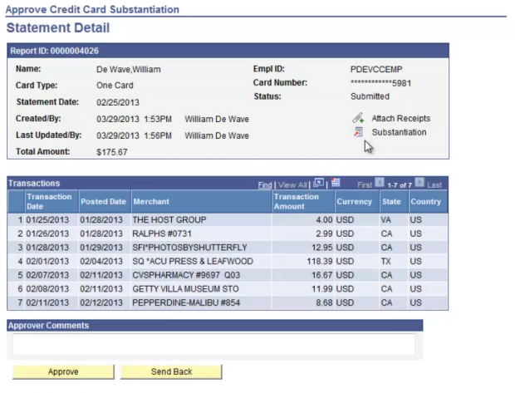This screenshot has width=515, height=393.
Task: Click inside the Approver Comments field
Action: point(213,344)
